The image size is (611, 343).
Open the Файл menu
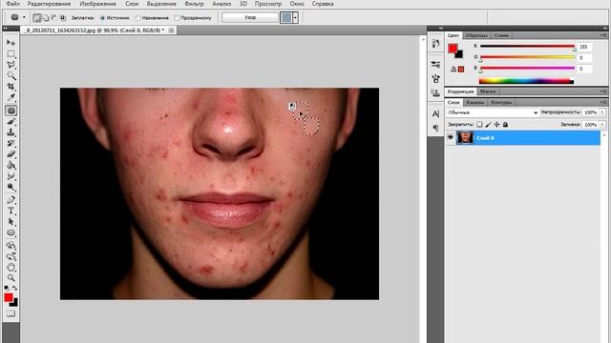point(13,4)
